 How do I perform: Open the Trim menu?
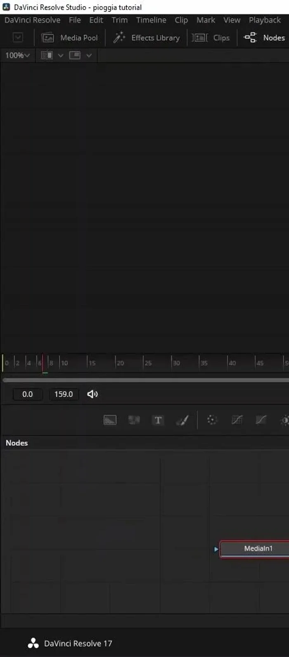click(119, 20)
